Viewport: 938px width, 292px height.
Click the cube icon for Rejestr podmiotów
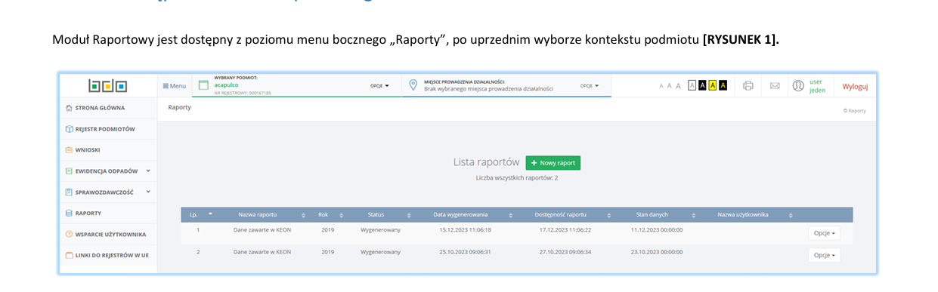70,129
